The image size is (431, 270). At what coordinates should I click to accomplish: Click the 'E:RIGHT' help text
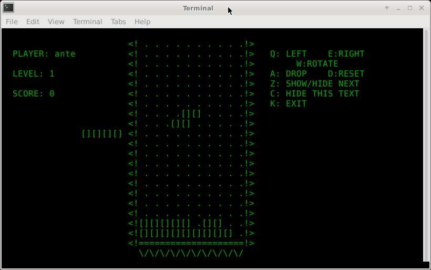346,53
